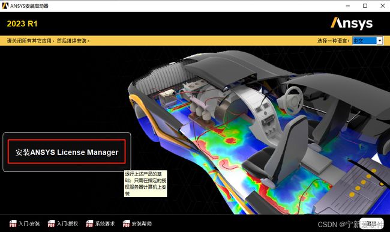
Task: Click PDF icon beside 入门-授权
Action: 51,224
